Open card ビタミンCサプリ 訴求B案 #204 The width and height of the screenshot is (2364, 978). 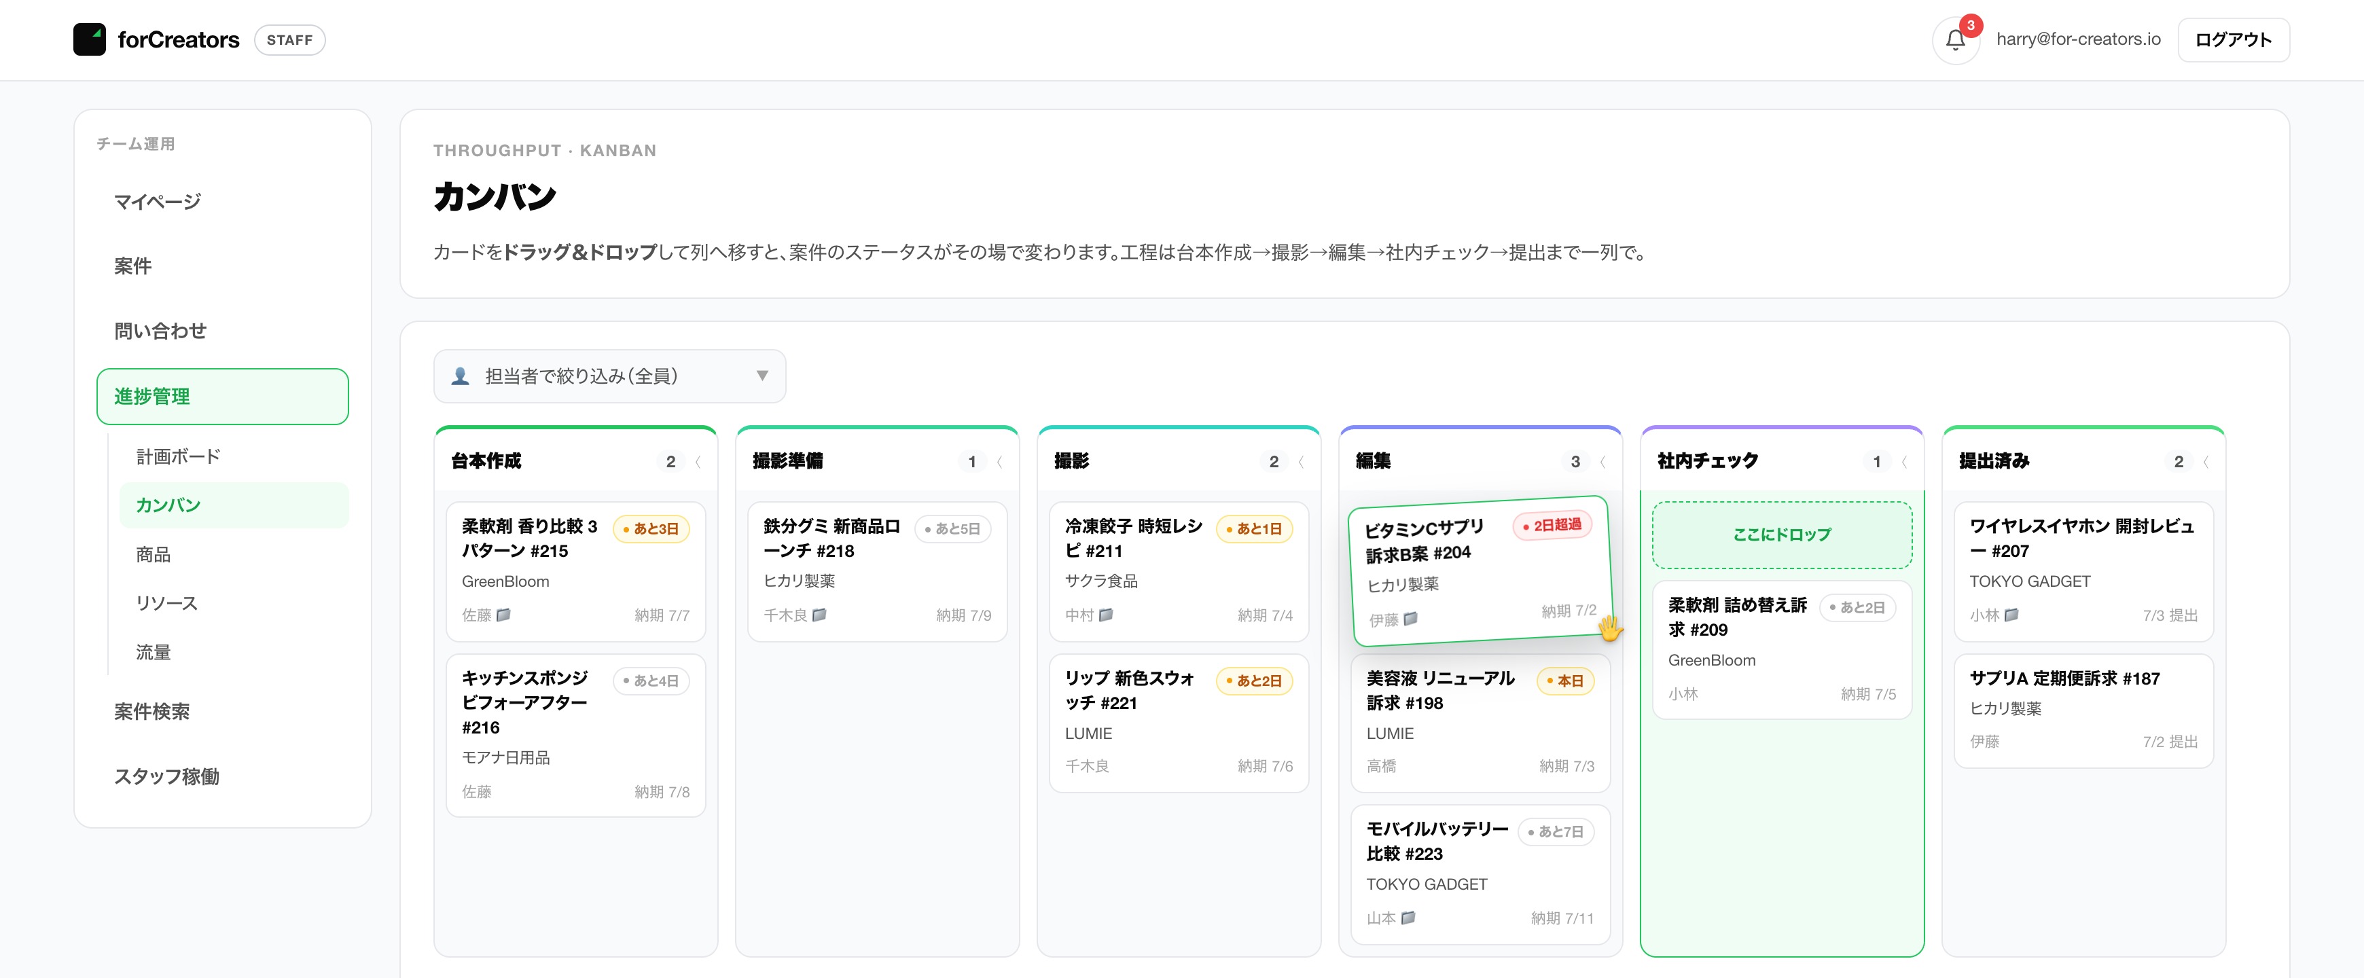(x=1480, y=570)
